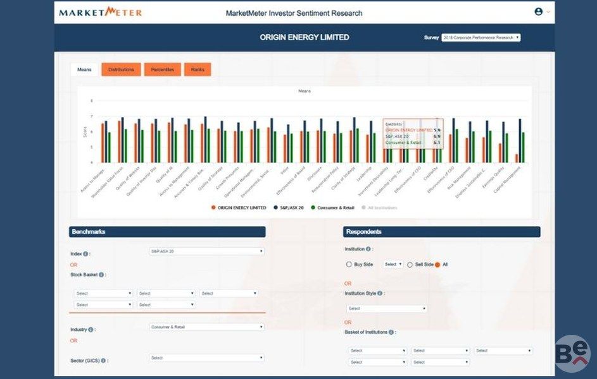Click the 'Basket of Institutions' label text
This screenshot has height=379, width=597.
pos(366,332)
